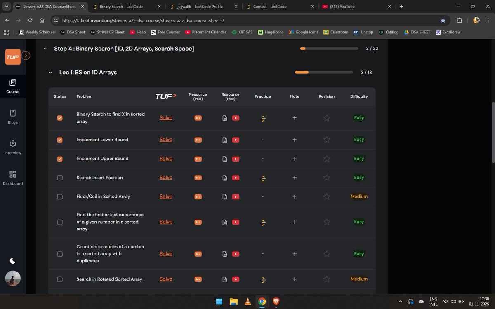Click the page vertical scrollbar
Viewport: 495px width, 309px height.
point(493,133)
